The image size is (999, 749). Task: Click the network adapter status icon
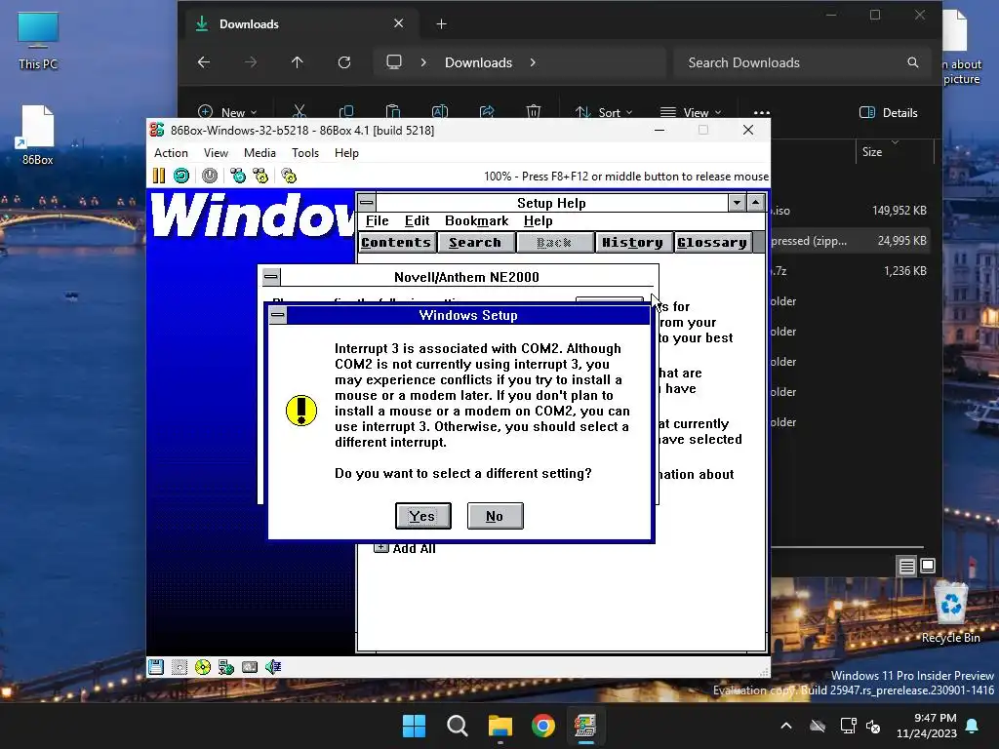[226, 667]
